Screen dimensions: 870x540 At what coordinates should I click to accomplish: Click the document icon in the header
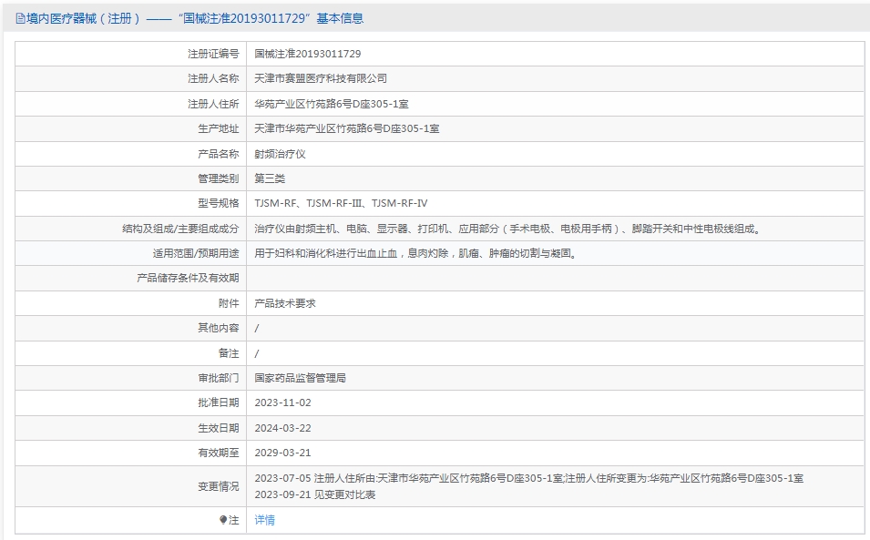click(21, 19)
